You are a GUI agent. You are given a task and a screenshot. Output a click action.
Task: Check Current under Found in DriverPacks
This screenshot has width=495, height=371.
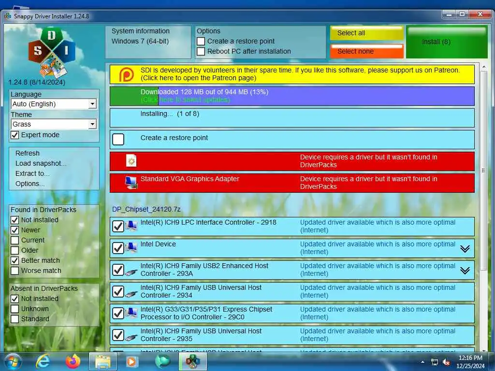click(x=15, y=240)
